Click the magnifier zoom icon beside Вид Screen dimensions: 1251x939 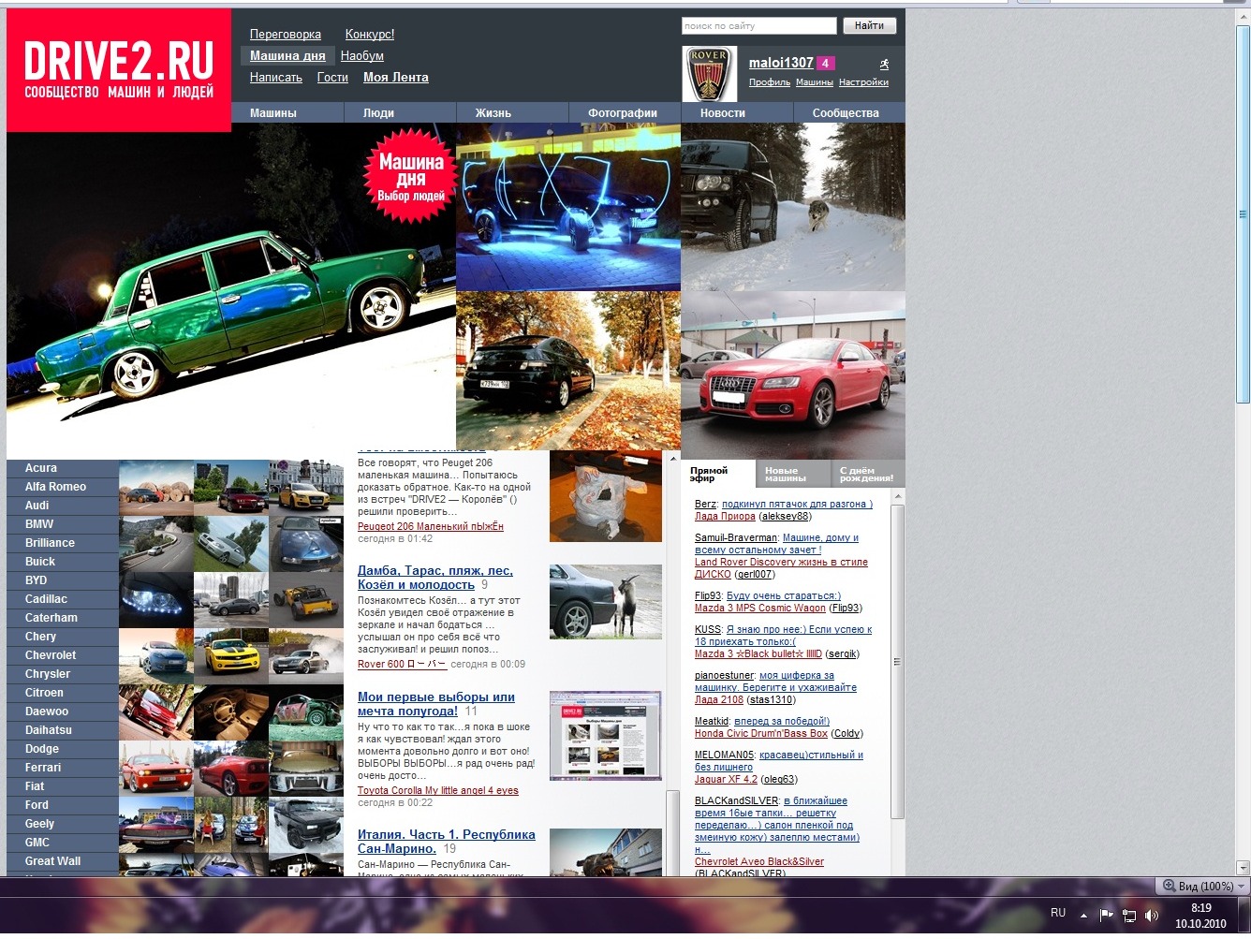(x=1169, y=886)
